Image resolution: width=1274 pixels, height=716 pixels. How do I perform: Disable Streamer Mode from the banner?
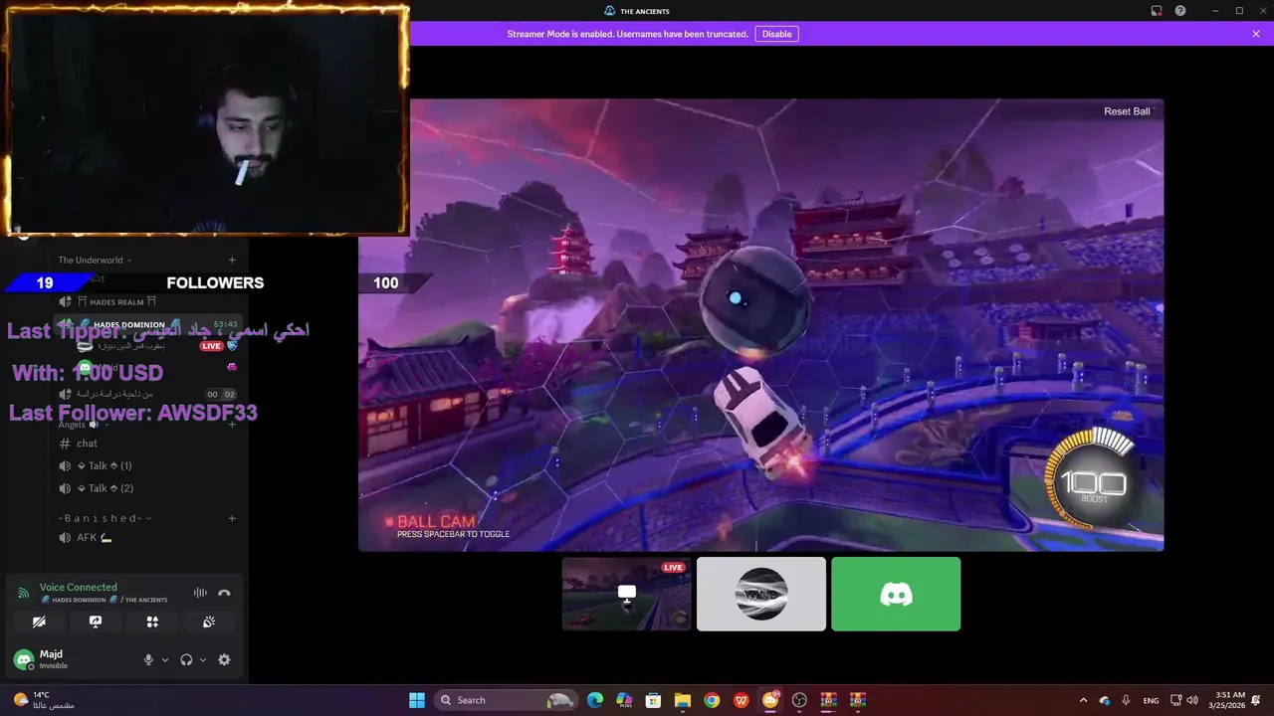pos(776,34)
